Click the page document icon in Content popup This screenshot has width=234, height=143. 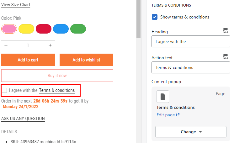(x=162, y=97)
